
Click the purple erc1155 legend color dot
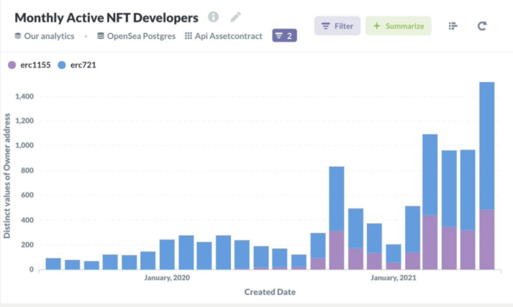pyautogui.click(x=12, y=66)
